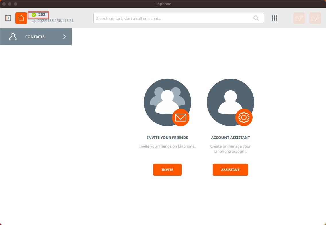Screen dimensions: 326x225
Task: Click the orange envelope badge icon
Action: click(181, 118)
